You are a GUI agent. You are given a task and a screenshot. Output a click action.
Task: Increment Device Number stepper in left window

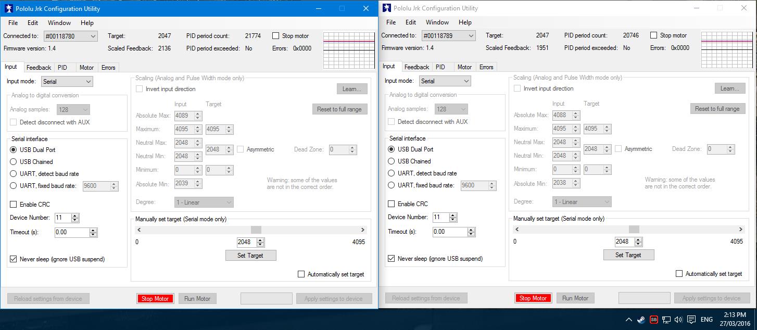pyautogui.click(x=75, y=216)
